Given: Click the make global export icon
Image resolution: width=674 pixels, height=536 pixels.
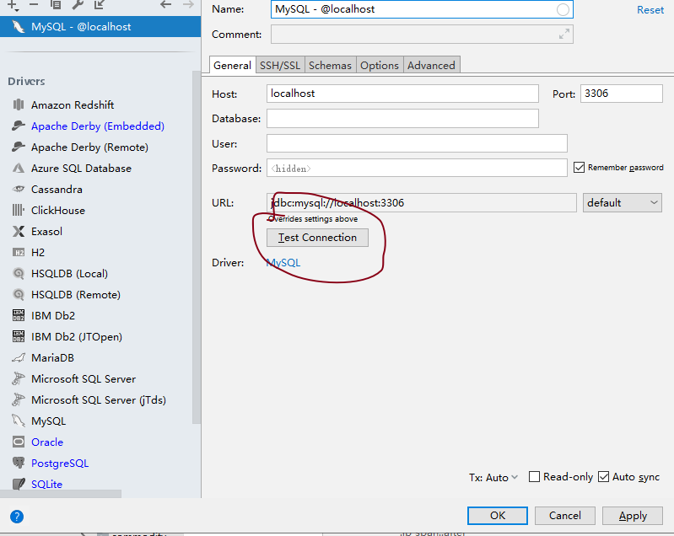Looking at the screenshot, I should click(x=100, y=5).
